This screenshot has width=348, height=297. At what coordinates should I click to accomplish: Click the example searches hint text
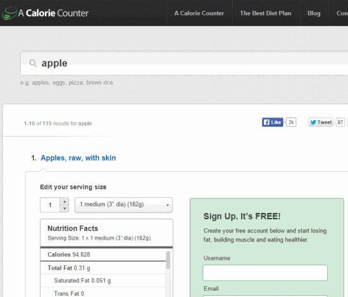coord(66,82)
